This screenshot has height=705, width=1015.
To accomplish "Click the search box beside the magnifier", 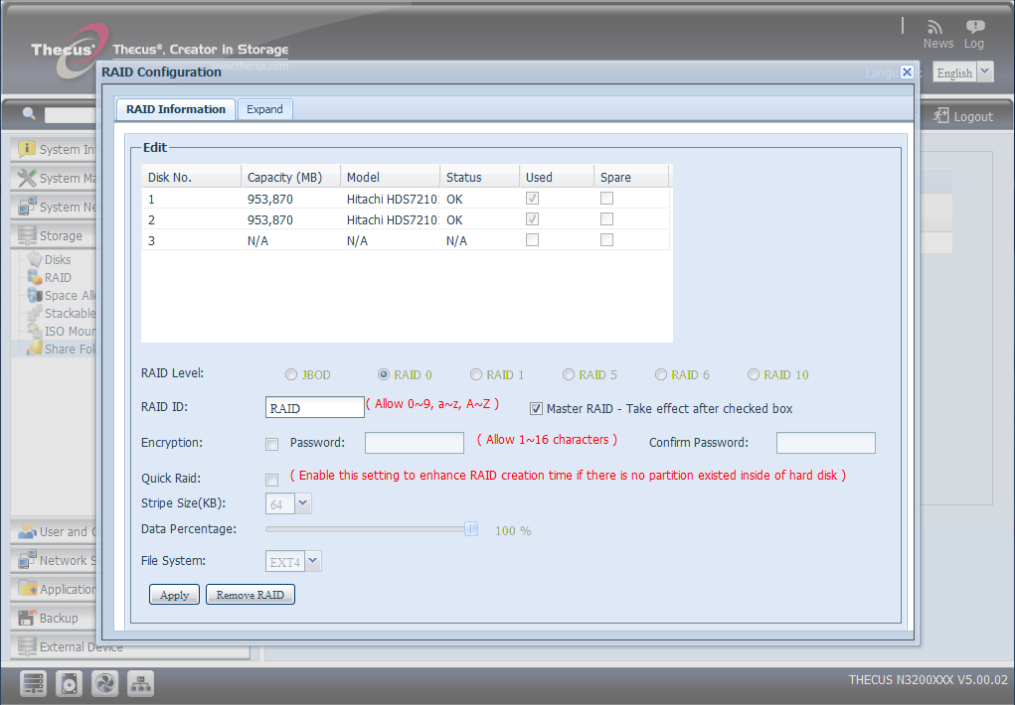I will [70, 115].
